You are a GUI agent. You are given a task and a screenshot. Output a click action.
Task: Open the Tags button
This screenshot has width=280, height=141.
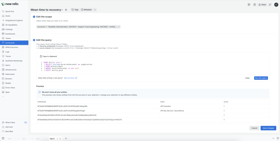point(75,10)
